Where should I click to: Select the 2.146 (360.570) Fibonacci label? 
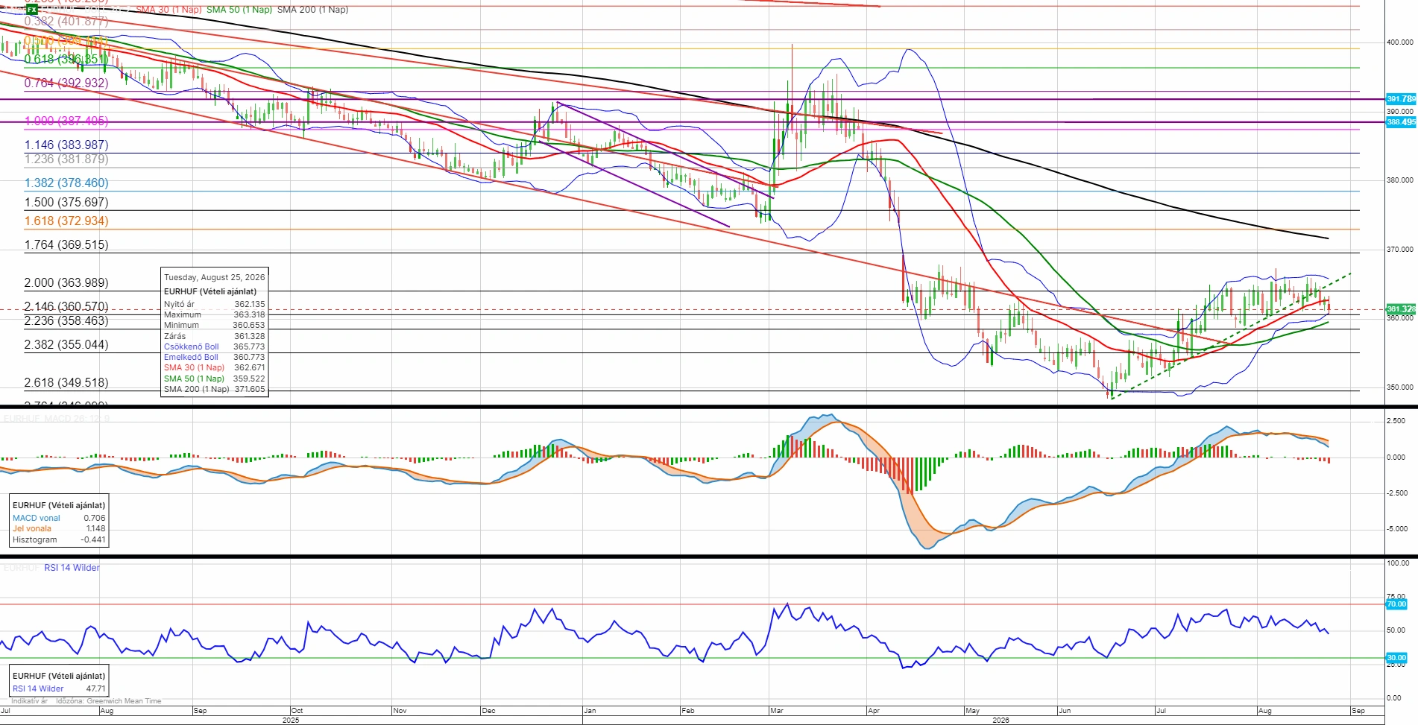click(x=66, y=307)
